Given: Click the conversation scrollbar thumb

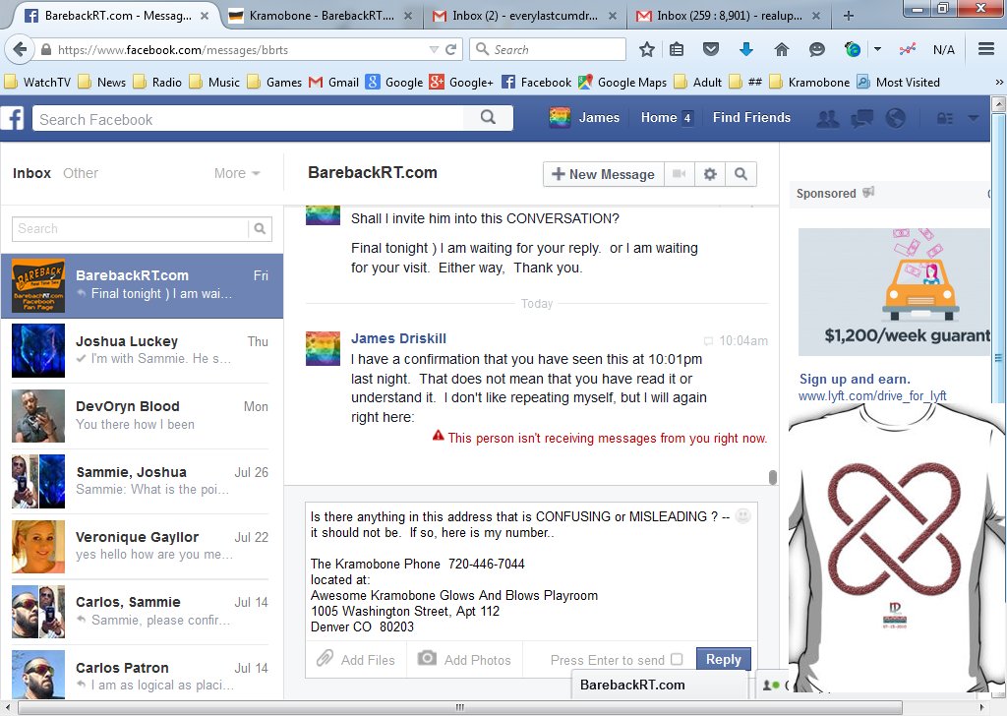Looking at the screenshot, I should point(773,477).
